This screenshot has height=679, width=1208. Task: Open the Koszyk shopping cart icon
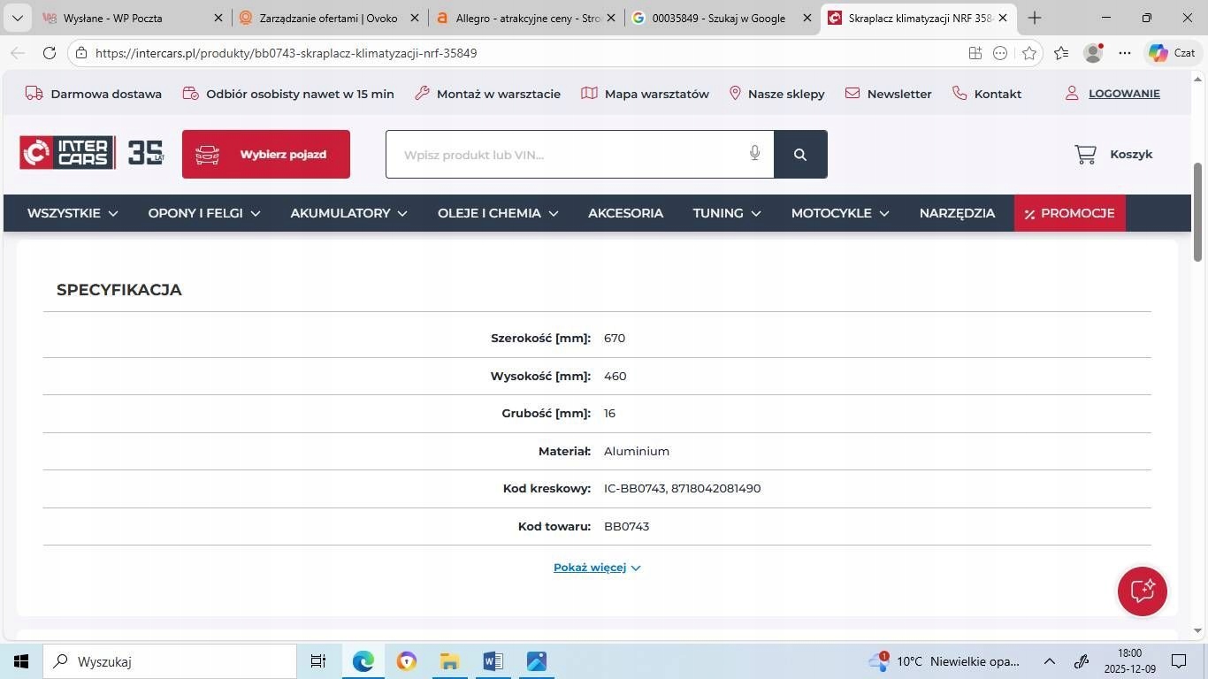(1085, 154)
